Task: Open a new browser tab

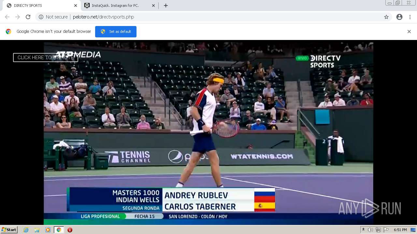Action: pyautogui.click(x=166, y=6)
